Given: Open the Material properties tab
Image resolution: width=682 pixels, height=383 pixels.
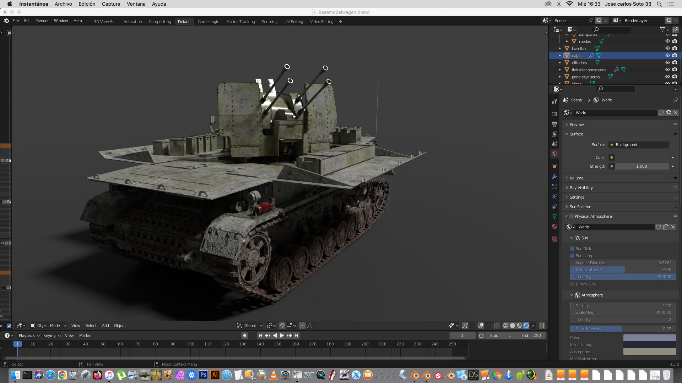Looking at the screenshot, I should [554, 226].
